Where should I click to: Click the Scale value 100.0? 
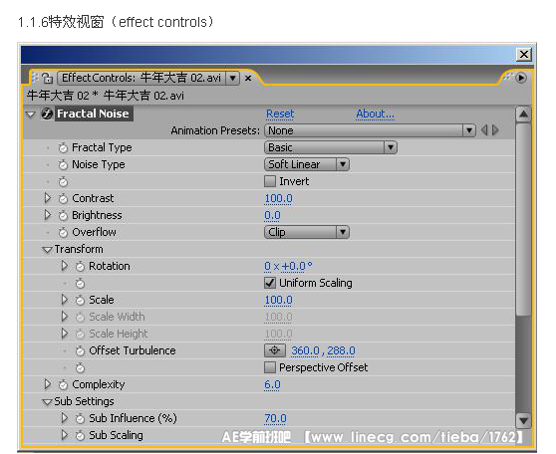[278, 301]
